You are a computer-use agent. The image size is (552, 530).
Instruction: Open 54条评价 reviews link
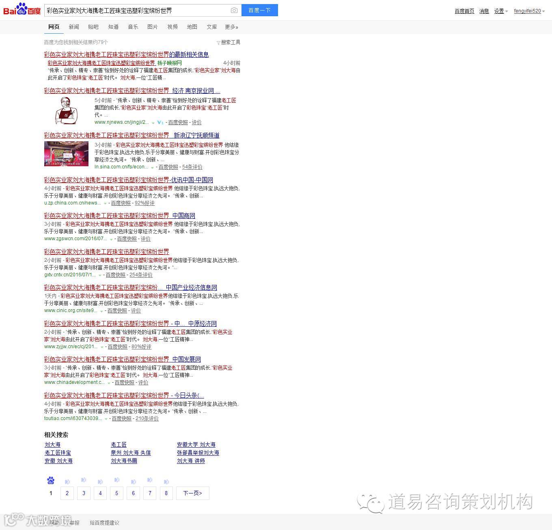click(x=192, y=167)
